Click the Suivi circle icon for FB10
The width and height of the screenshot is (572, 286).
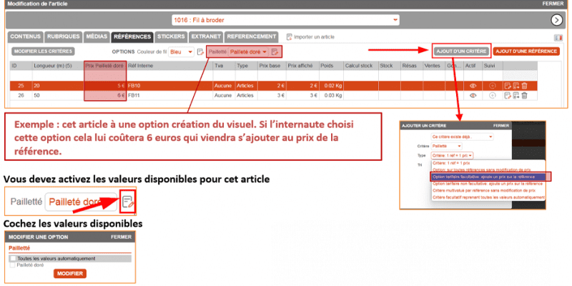click(x=492, y=85)
